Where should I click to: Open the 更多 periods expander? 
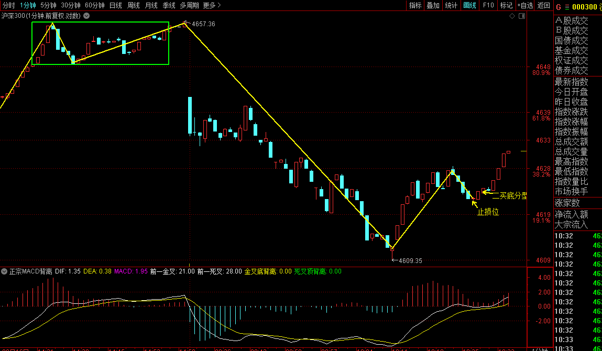coord(212,5)
